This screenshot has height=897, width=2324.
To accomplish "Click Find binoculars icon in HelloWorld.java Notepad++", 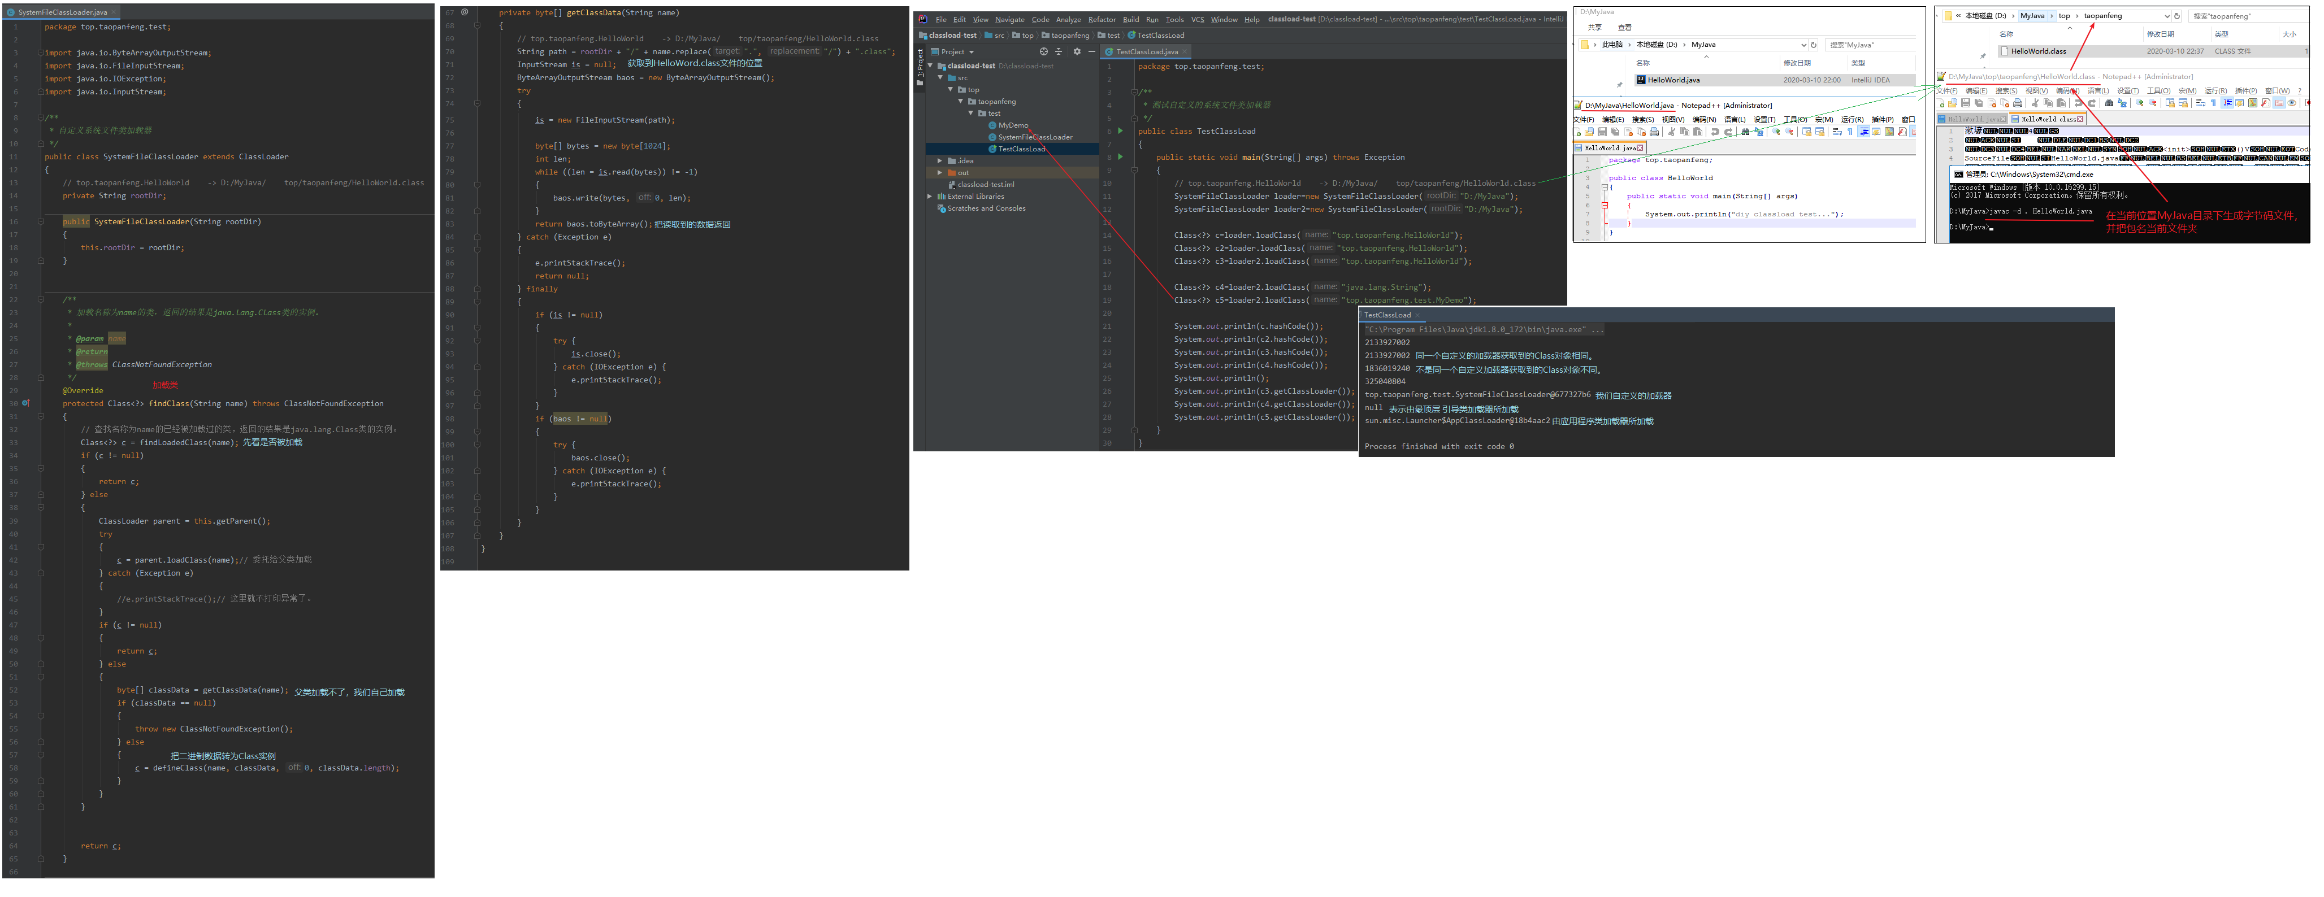I will point(1746,133).
